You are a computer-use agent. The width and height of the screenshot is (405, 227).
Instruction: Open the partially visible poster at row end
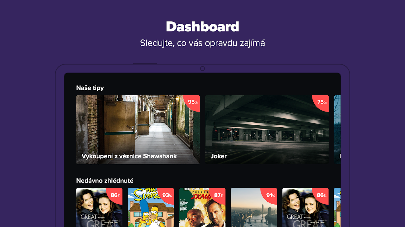(x=337, y=207)
